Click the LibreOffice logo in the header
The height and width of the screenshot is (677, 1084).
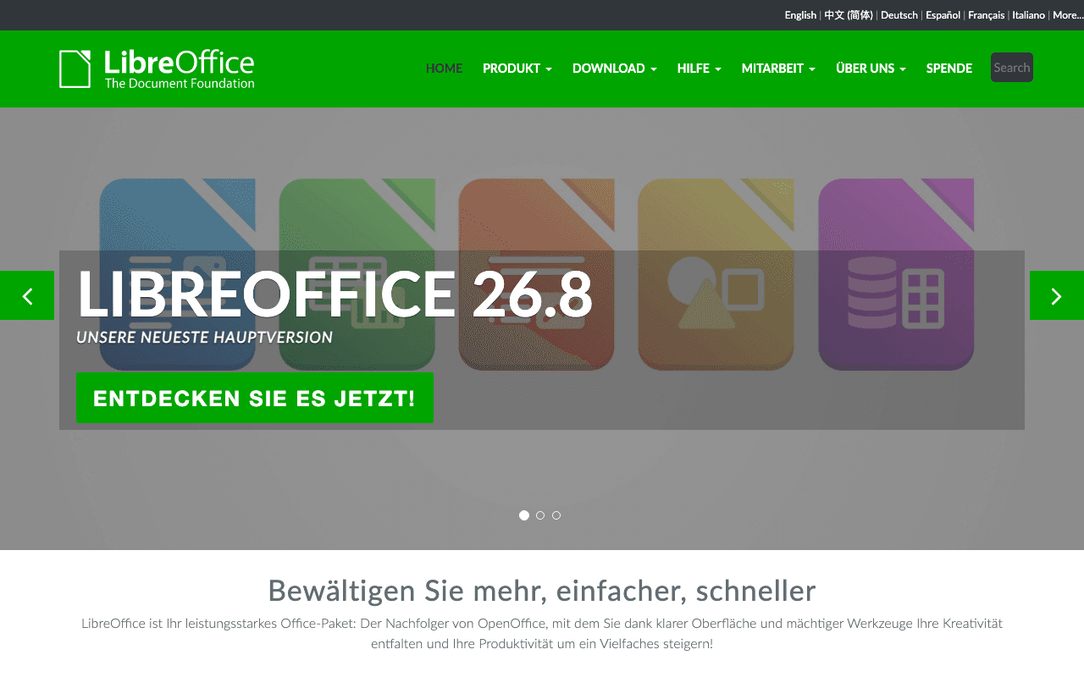tap(157, 69)
